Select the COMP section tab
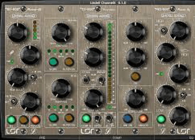 coord(117,138)
